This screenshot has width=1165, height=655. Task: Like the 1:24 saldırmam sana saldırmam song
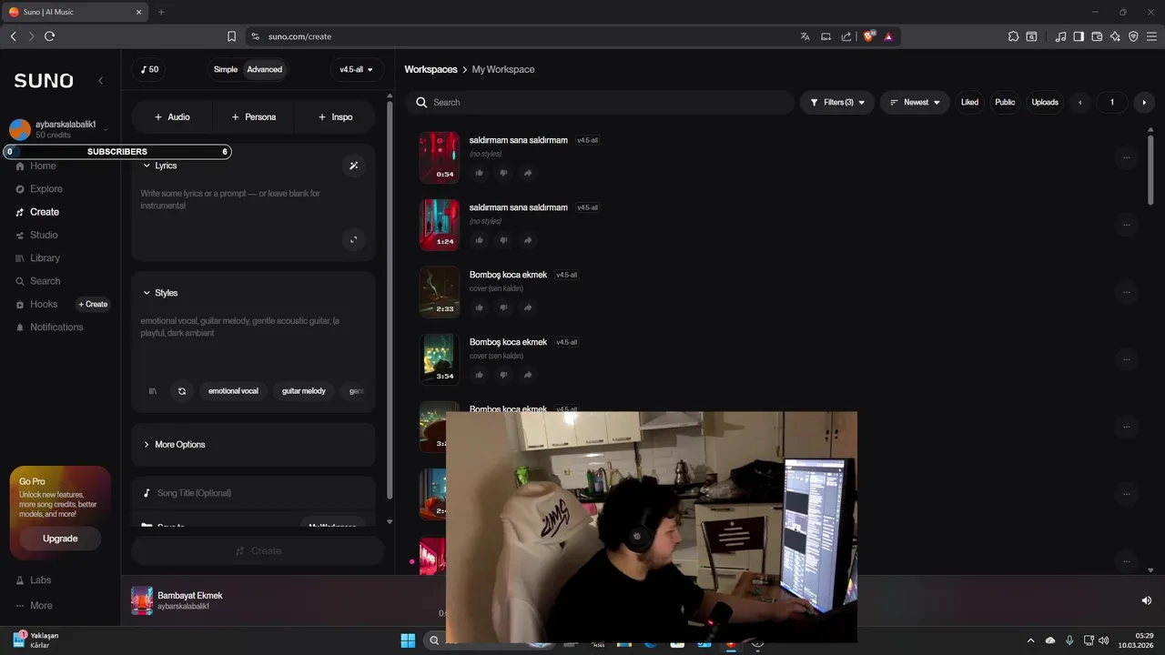pos(480,240)
